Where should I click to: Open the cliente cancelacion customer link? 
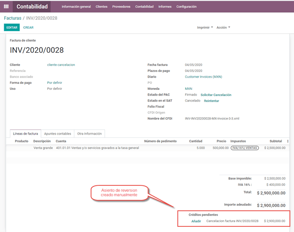61,64
